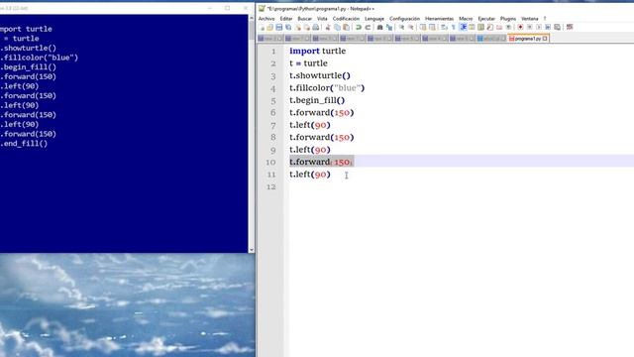Toggle the highlighted indent guide icon
Image resolution: width=634 pixels, height=357 pixels.
coord(463,27)
